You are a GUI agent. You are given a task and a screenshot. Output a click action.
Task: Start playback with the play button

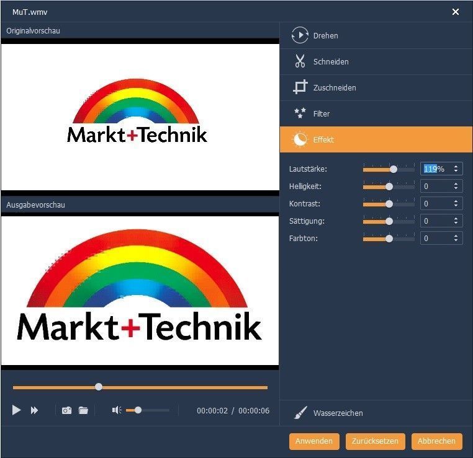(16, 410)
